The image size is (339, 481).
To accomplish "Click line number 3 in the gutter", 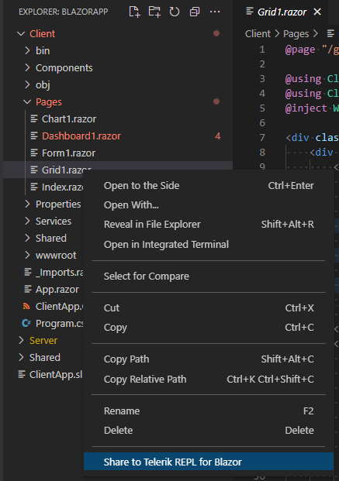I will [x=262, y=79].
